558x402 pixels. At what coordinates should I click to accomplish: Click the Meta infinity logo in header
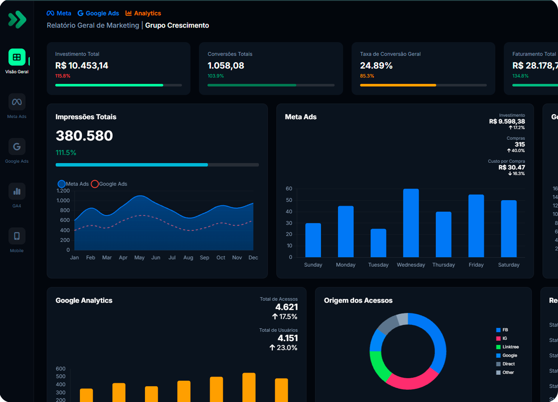(x=50, y=13)
